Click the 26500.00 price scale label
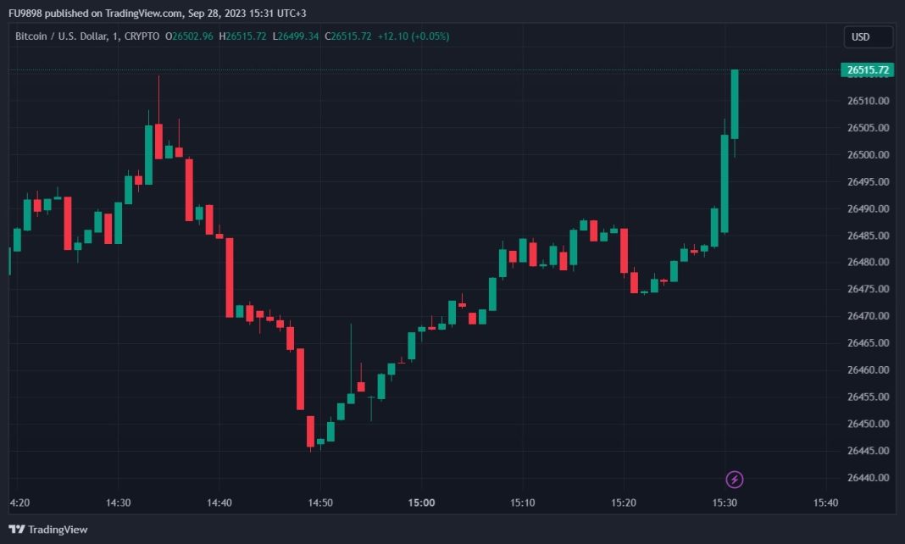Screen dimensions: 905x544 click(868, 155)
